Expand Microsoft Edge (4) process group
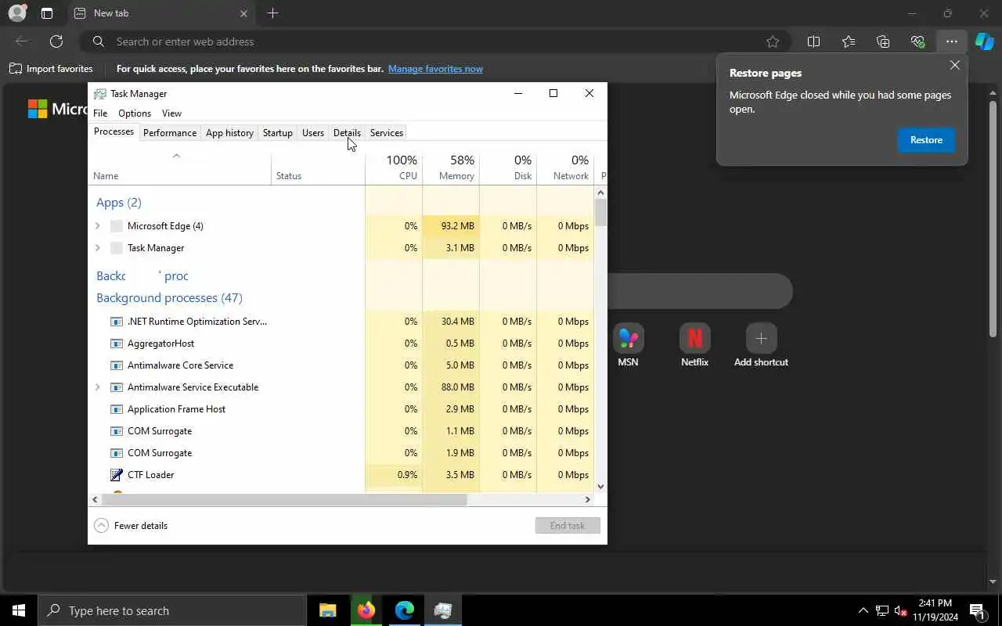 tap(98, 226)
